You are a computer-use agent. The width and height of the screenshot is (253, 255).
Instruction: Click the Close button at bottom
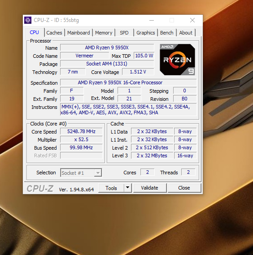click(184, 188)
